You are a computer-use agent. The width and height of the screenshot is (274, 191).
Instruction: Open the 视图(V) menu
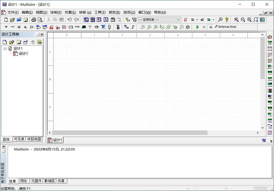[x=42, y=12]
